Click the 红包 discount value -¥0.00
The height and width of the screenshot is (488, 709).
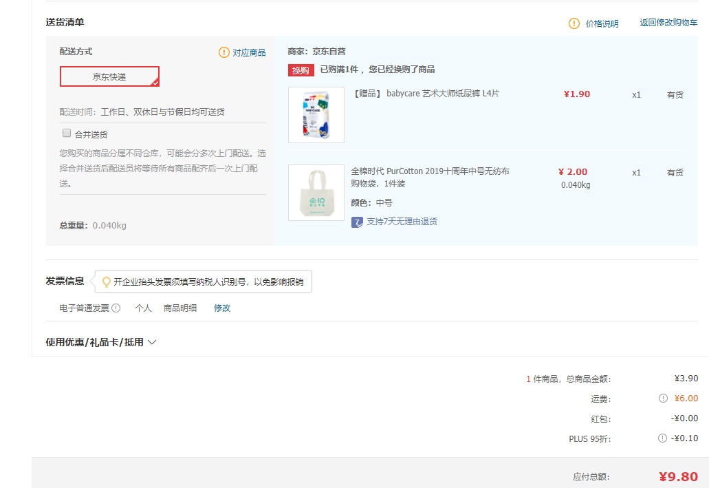pos(684,418)
